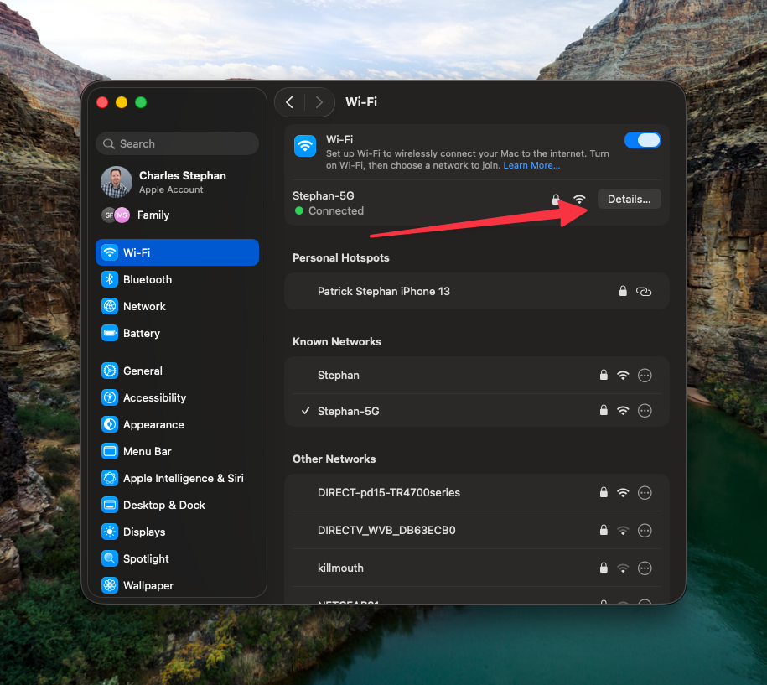Open the Learn More… link

pyautogui.click(x=531, y=166)
